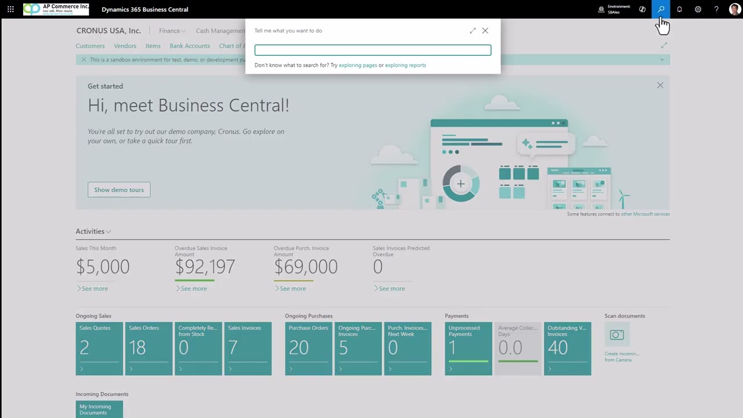Expand the Tell Me dialog to full size
This screenshot has width=743, height=418.
point(473,31)
